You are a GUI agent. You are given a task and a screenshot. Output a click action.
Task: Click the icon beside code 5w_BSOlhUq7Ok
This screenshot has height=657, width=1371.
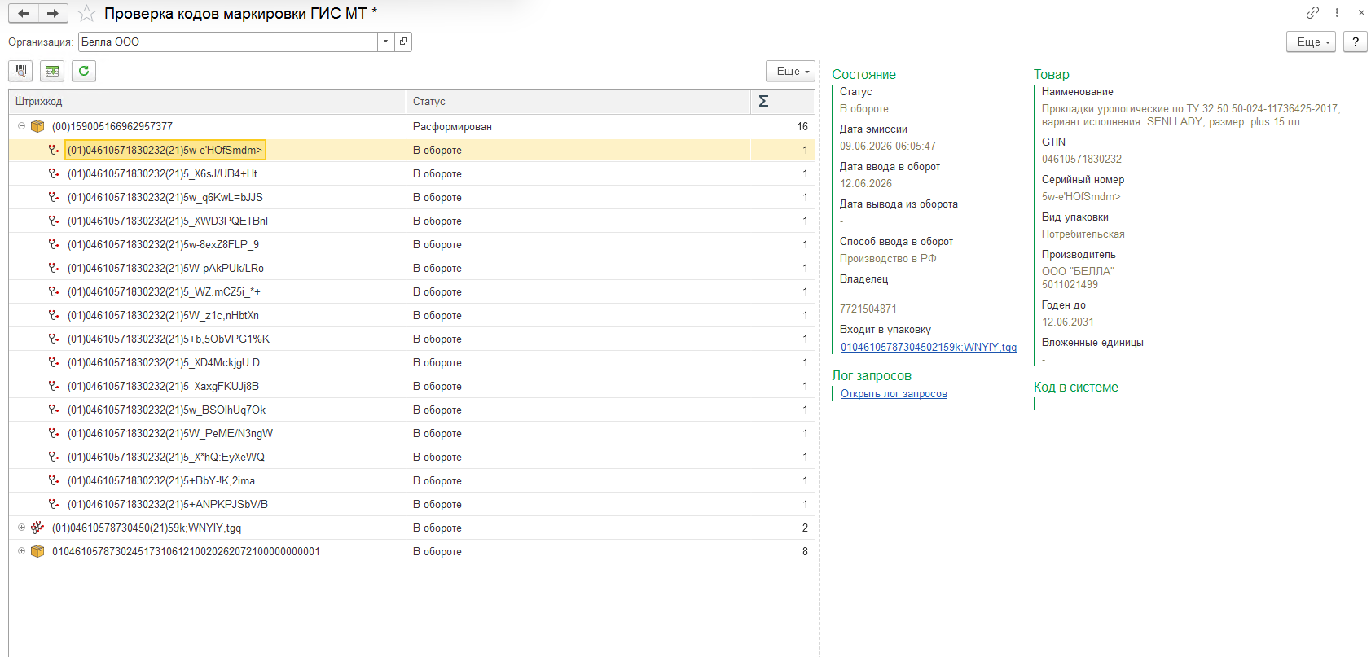(53, 410)
